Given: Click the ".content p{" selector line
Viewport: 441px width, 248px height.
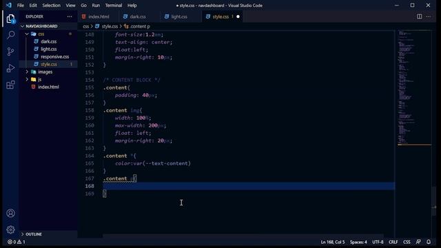Looking at the screenshot, I should coord(120,178).
